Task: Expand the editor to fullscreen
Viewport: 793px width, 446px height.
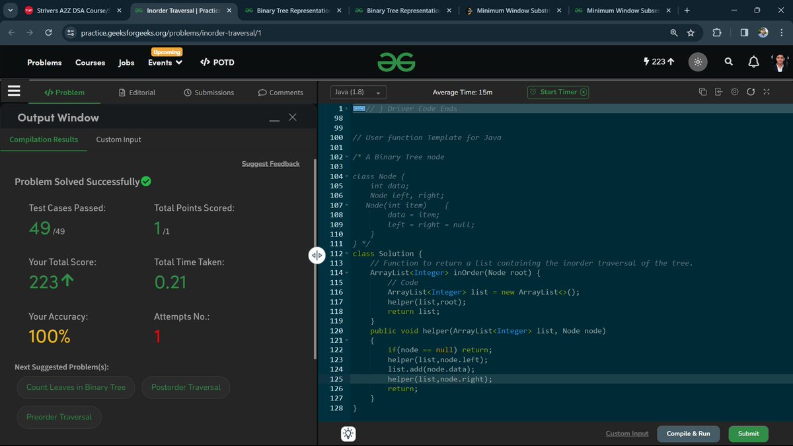Action: [767, 92]
